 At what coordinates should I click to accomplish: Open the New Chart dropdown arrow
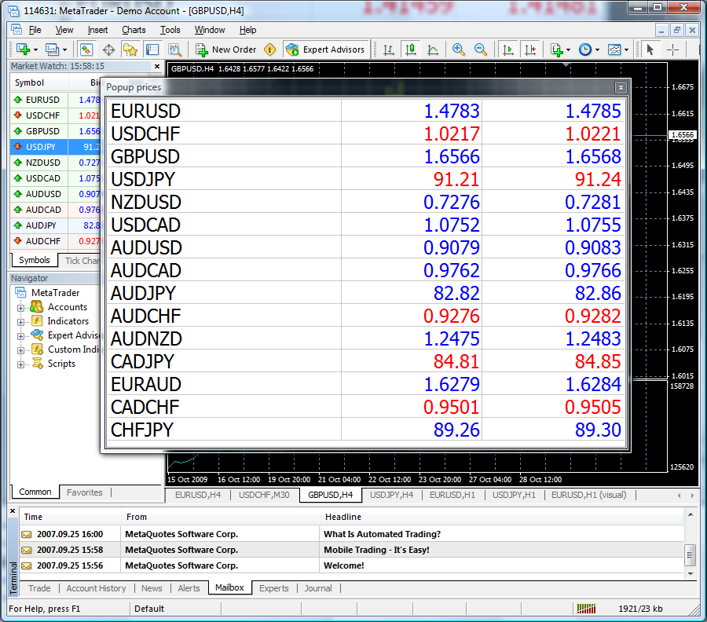[x=35, y=49]
